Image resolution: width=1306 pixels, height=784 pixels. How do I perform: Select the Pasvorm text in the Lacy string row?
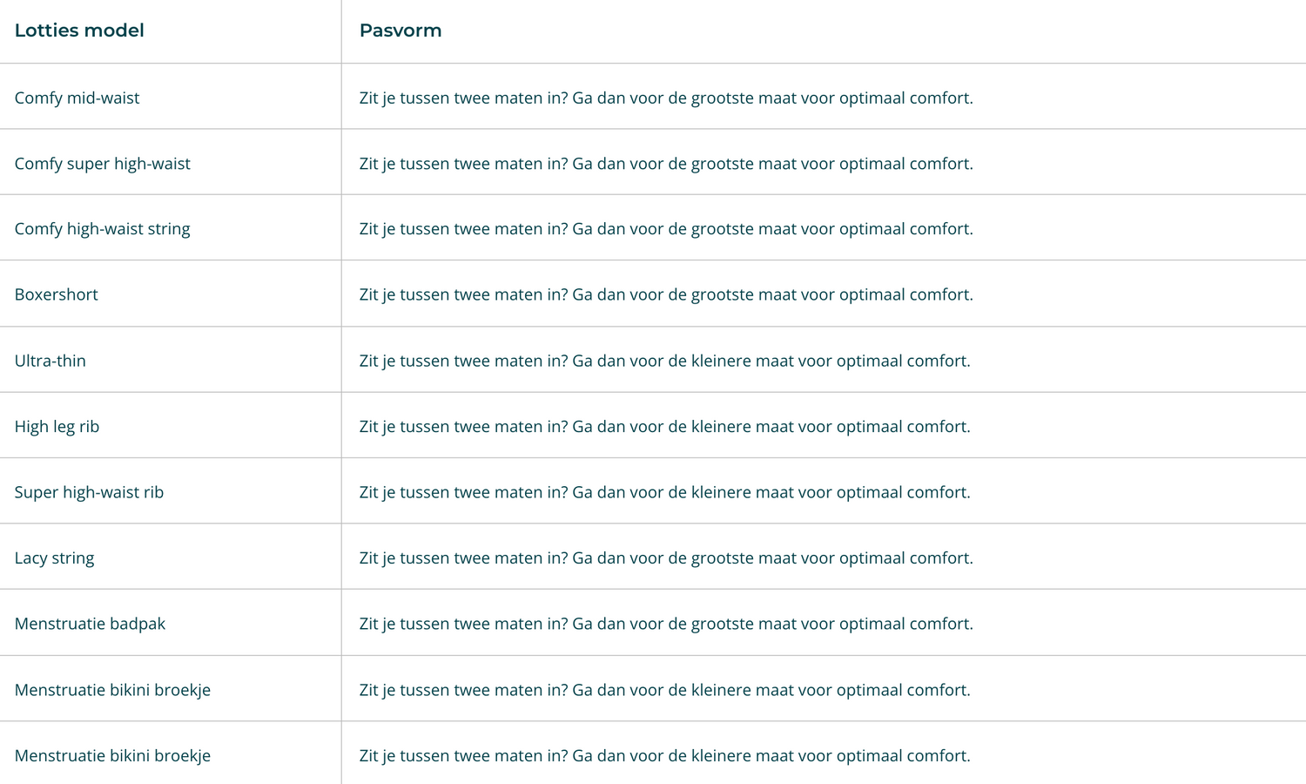[x=666, y=558]
